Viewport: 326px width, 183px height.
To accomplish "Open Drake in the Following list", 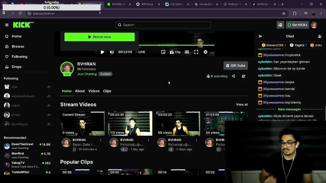I will click(27, 115).
